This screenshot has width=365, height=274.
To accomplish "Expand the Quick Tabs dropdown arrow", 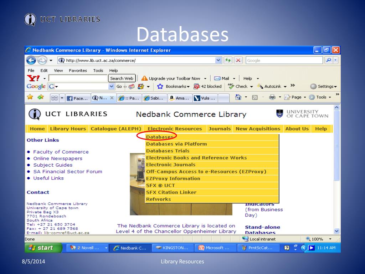I will coord(62,98).
